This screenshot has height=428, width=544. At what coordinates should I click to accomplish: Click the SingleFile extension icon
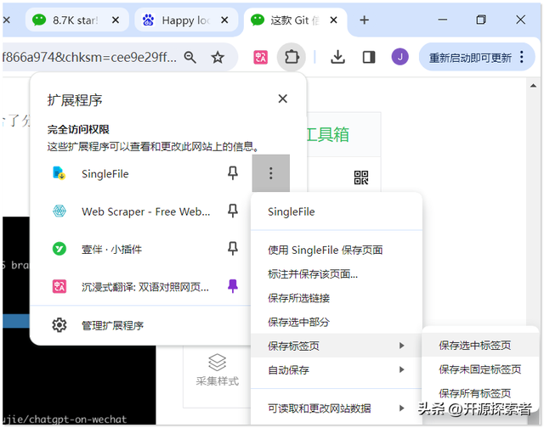click(59, 173)
